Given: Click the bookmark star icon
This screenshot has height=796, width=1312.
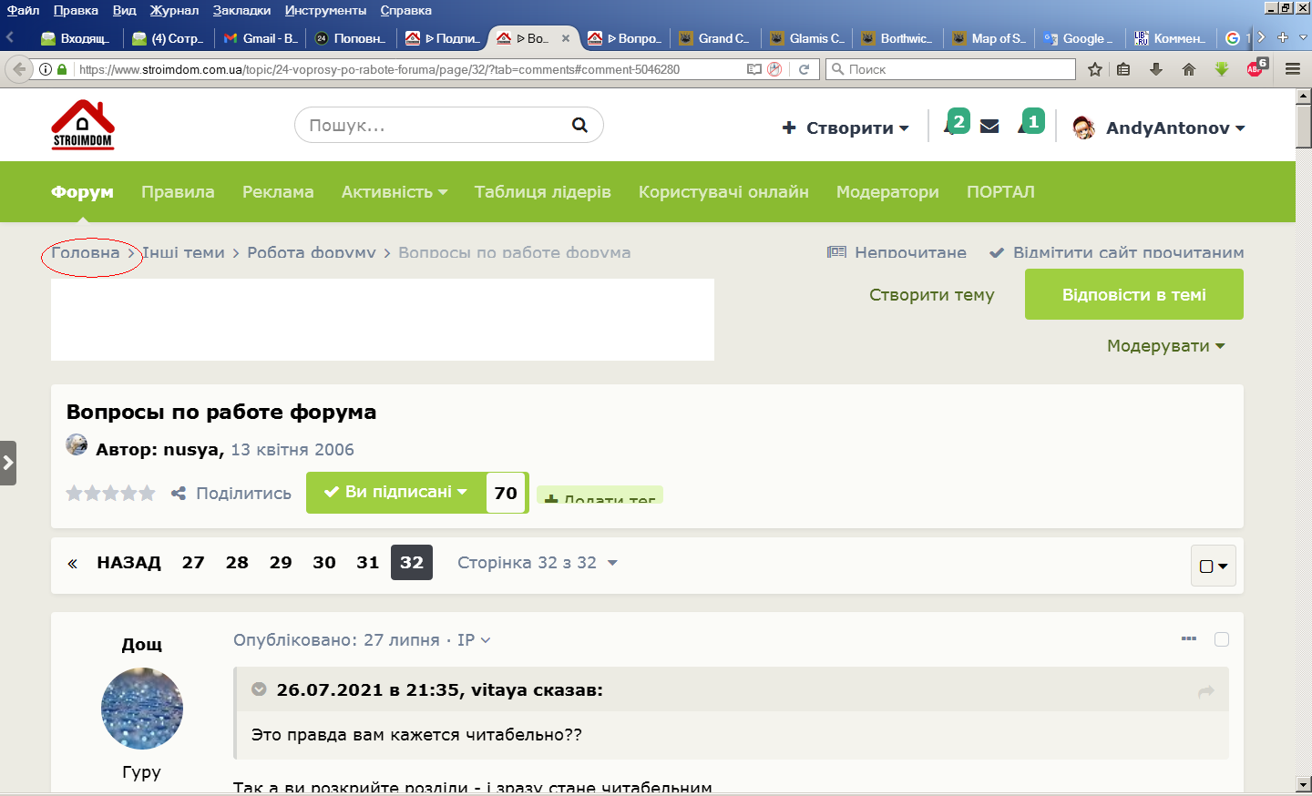Looking at the screenshot, I should 1095,69.
